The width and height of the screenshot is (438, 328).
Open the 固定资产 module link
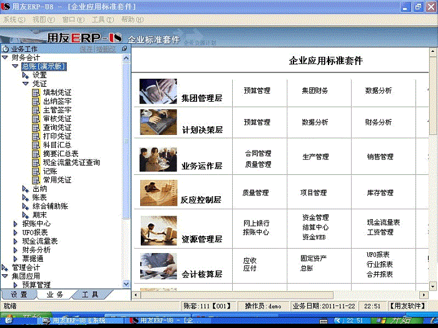coord(313,259)
